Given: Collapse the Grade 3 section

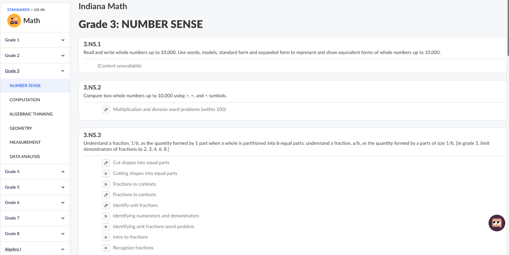Looking at the screenshot, I should 63,71.
